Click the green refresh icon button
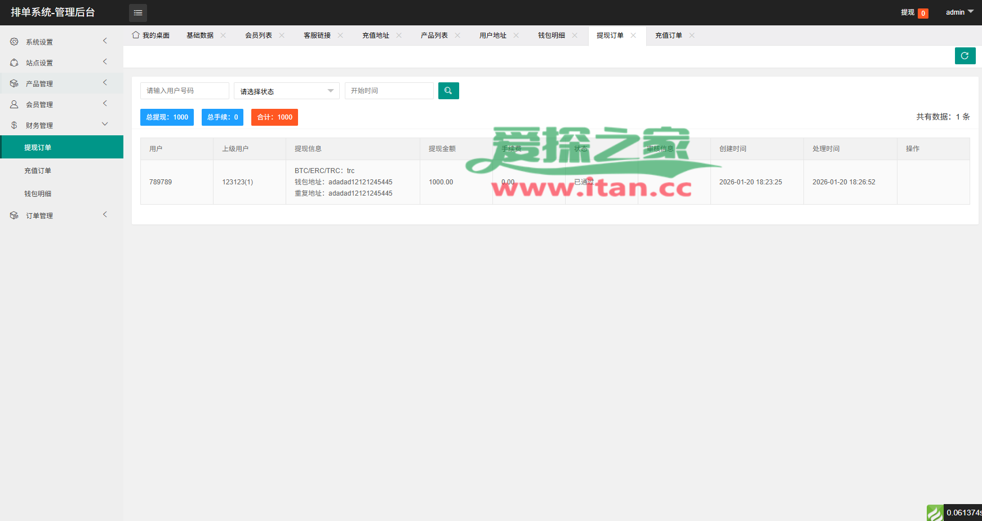The image size is (982, 521). (x=965, y=56)
